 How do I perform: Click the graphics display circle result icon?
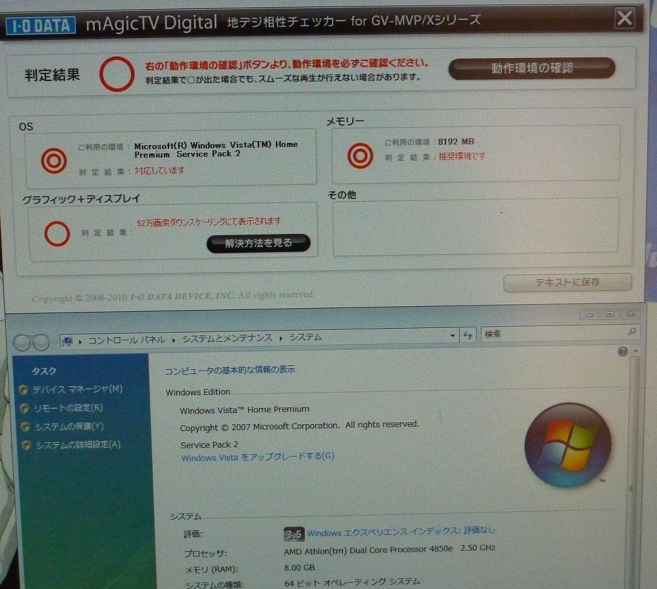pos(57,234)
